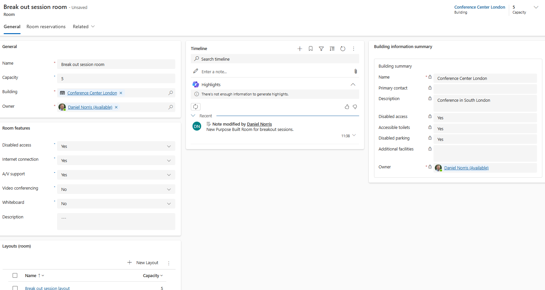545x290 pixels.
Task: Click the plus icon next to New Layout
Action: pyautogui.click(x=129, y=262)
